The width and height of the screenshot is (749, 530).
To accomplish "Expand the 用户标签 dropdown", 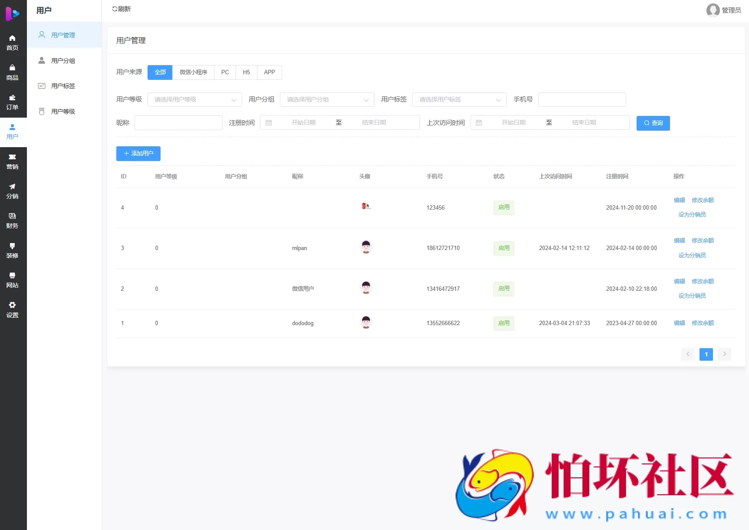I will (459, 100).
